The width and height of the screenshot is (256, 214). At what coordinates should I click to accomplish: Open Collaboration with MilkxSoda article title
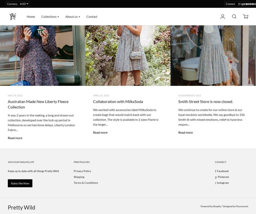(x=118, y=102)
